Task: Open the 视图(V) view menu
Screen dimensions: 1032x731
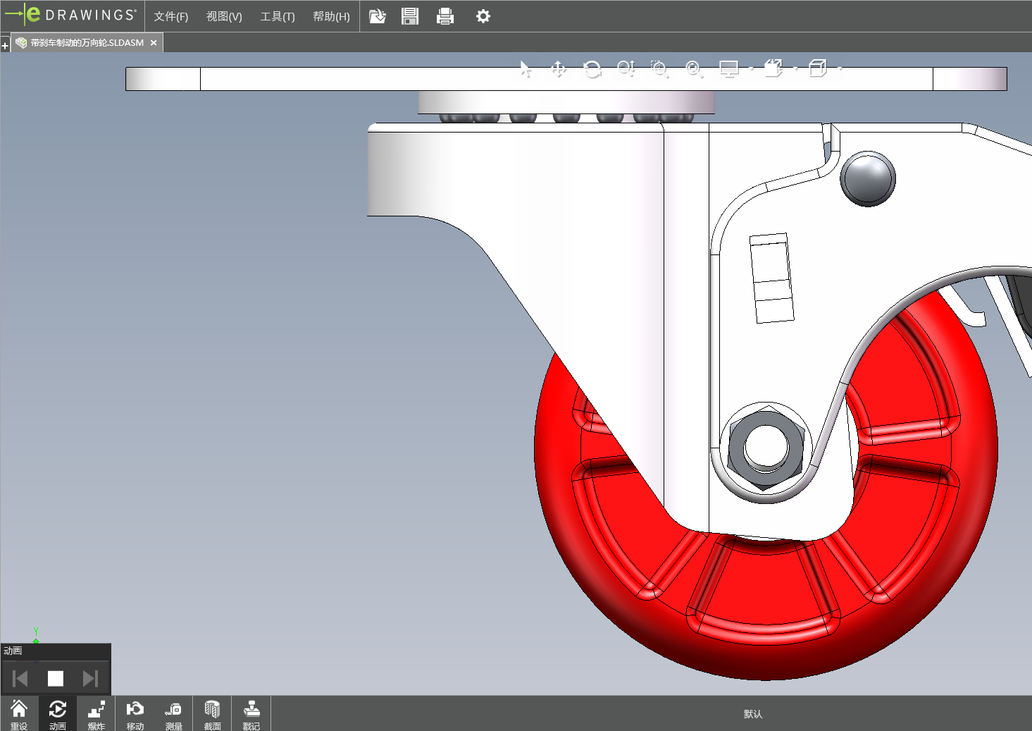Action: coord(224,16)
